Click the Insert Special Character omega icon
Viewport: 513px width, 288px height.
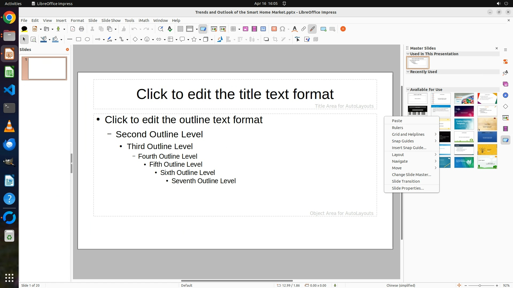click(x=282, y=29)
